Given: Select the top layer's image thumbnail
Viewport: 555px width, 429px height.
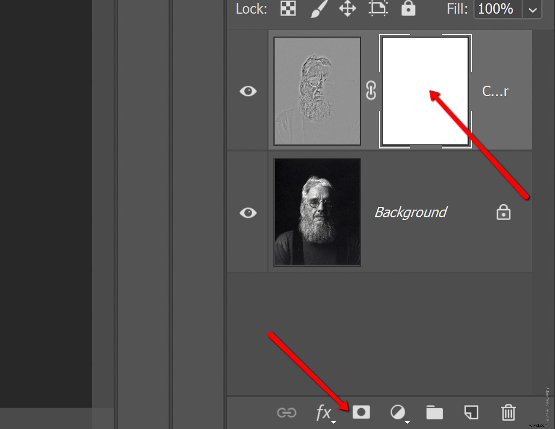Looking at the screenshot, I should pos(317,90).
